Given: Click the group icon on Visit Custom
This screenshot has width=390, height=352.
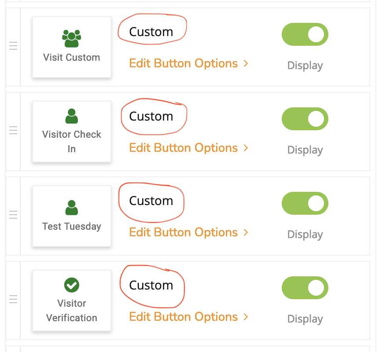Looking at the screenshot, I should pyautogui.click(x=71, y=38).
